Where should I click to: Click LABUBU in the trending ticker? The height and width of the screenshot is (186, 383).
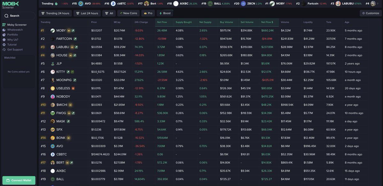(348, 4)
